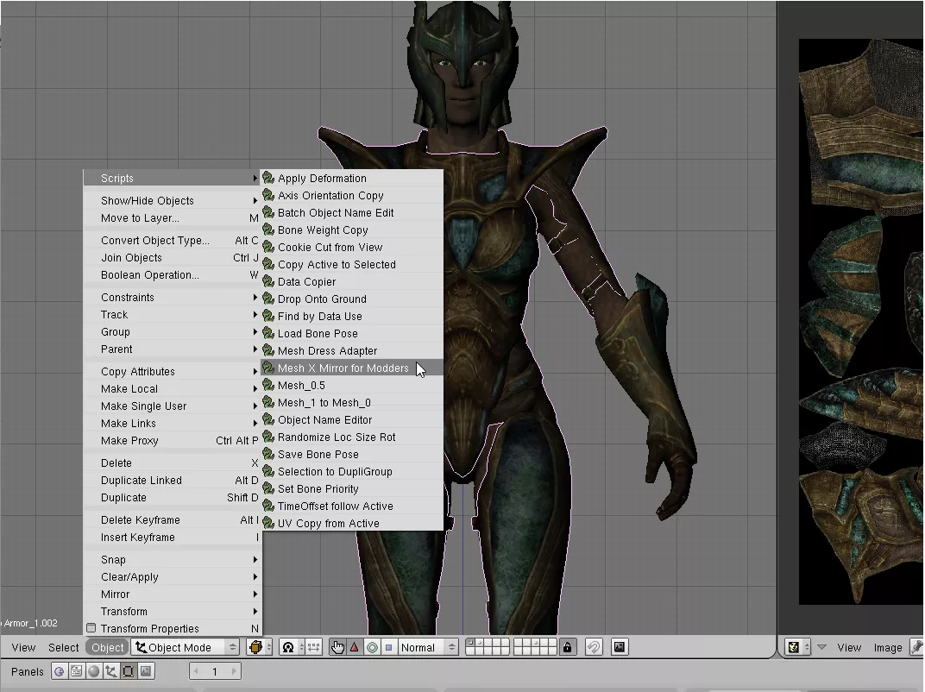The width and height of the screenshot is (925, 692).
Task: Choose Join Objects from Object menu
Action: 173,258
